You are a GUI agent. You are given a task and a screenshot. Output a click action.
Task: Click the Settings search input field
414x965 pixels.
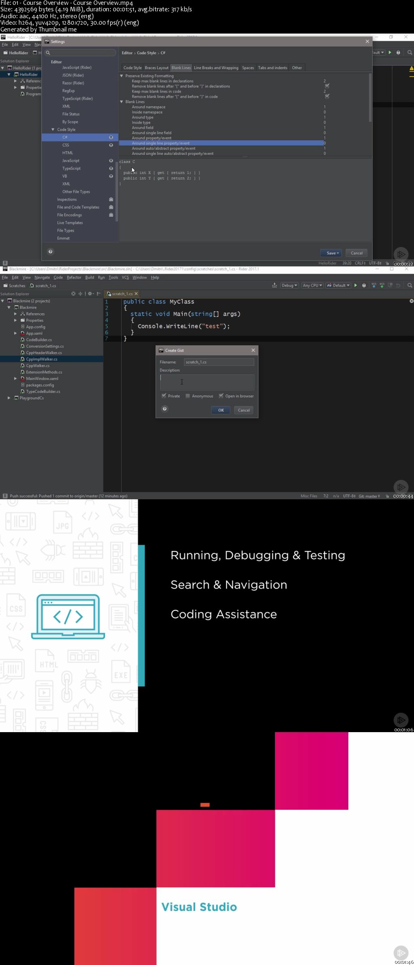80,53
